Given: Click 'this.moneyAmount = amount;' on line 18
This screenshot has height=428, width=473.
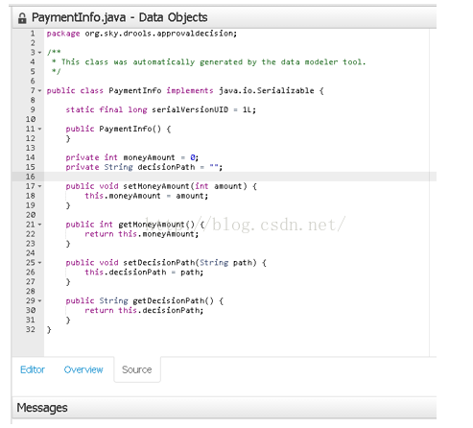Looking at the screenshot, I should pyautogui.click(x=147, y=196).
